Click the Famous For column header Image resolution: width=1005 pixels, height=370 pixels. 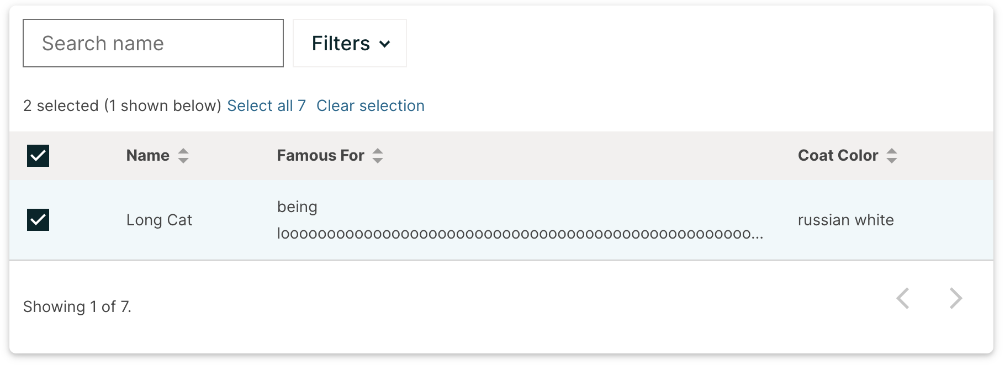point(320,156)
